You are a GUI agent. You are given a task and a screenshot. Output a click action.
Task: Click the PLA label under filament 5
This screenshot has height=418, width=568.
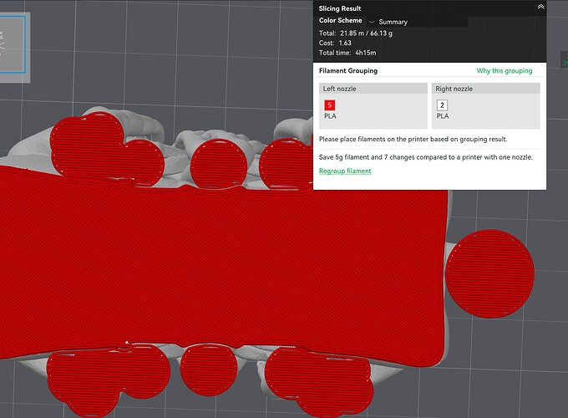click(330, 116)
